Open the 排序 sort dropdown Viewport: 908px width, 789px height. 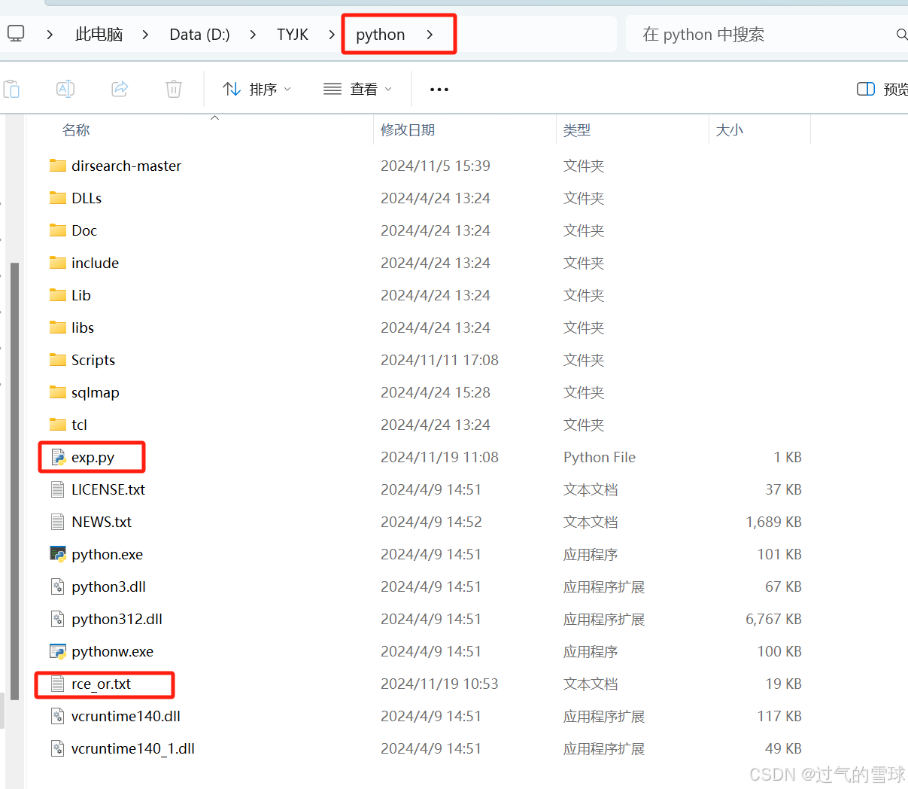[x=257, y=89]
